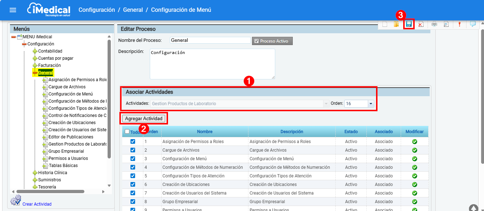Screen dimensions: 484x211
Task: Uncheck the Cargue de Archivos row checkbox
Action: (x=133, y=150)
